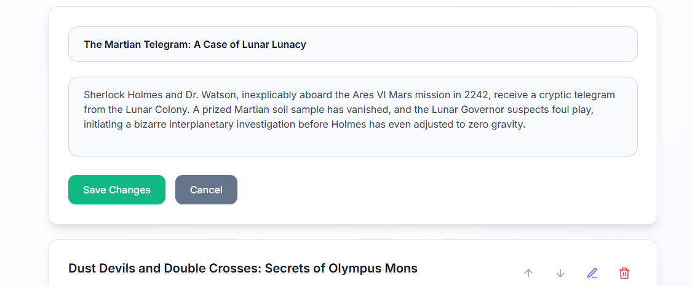This screenshot has width=692, height=286.
Task: Edit the Dust Devils chapter pencil icon
Action: 592,273
